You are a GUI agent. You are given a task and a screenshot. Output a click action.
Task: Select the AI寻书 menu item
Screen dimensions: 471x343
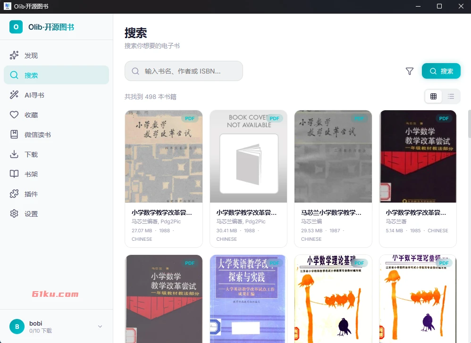point(56,95)
